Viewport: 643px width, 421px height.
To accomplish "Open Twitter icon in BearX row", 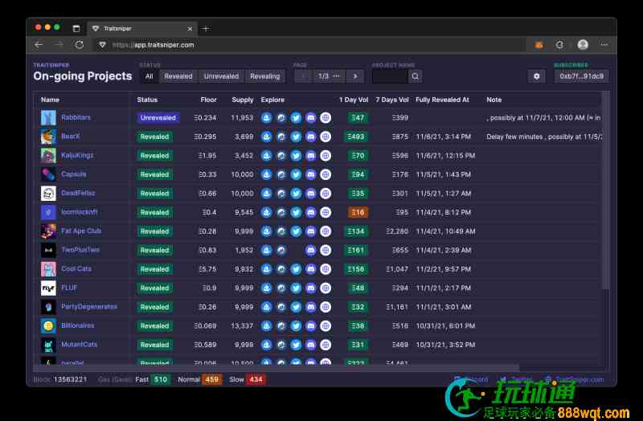I will pyautogui.click(x=296, y=137).
